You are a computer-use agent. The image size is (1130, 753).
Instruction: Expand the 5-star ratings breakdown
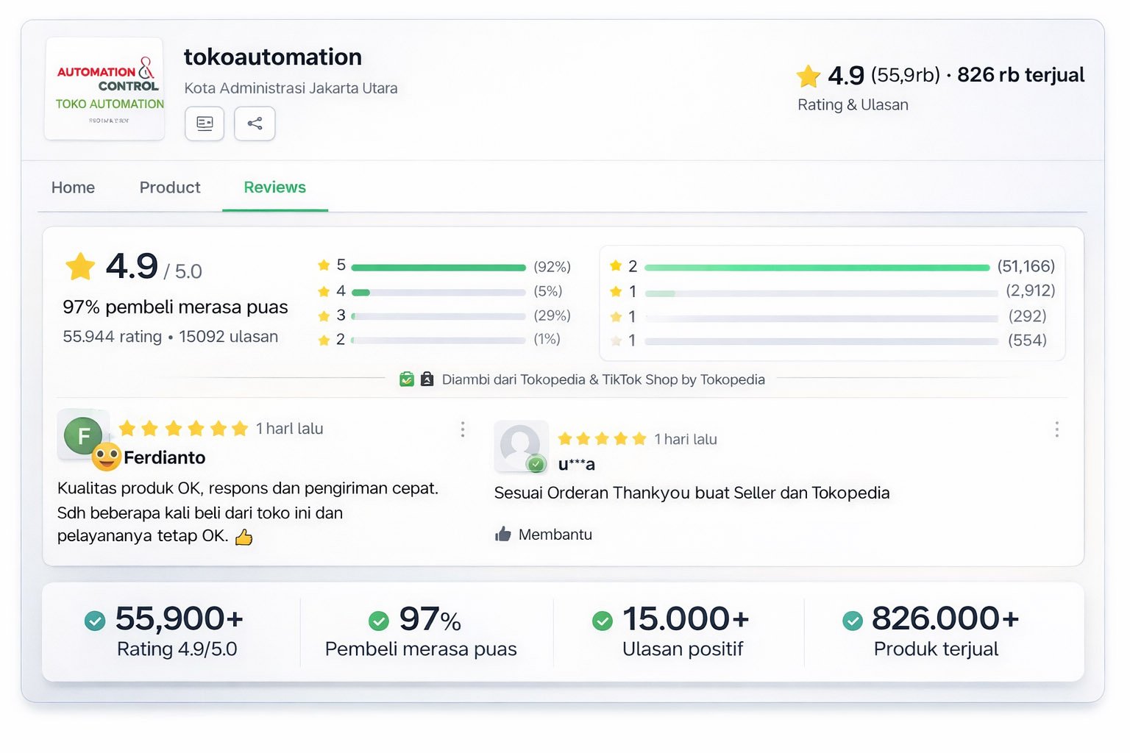(x=438, y=267)
